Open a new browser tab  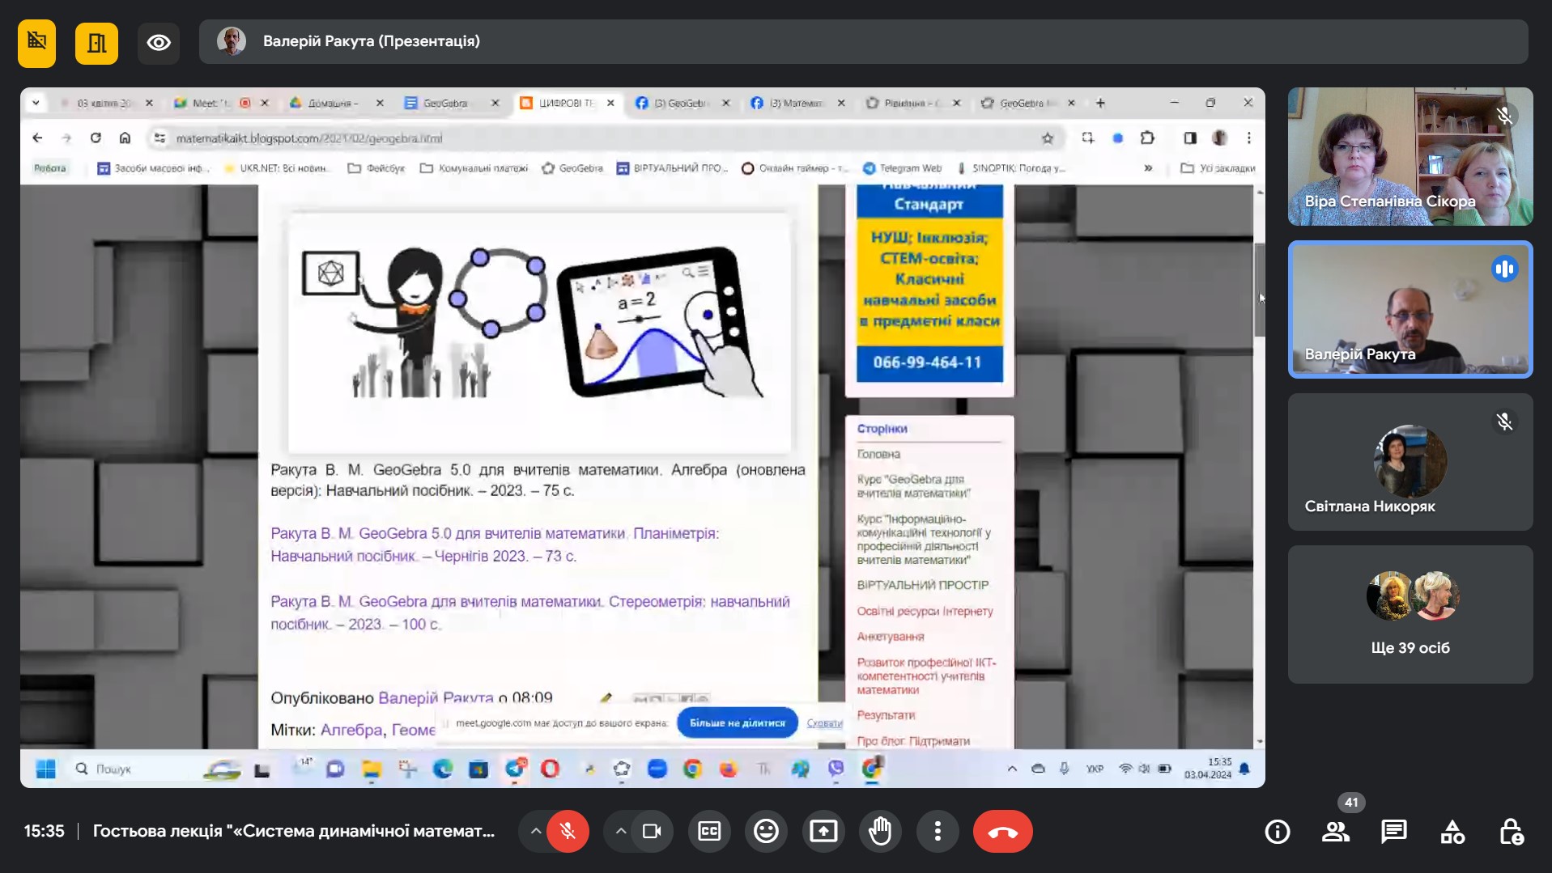tap(1100, 103)
